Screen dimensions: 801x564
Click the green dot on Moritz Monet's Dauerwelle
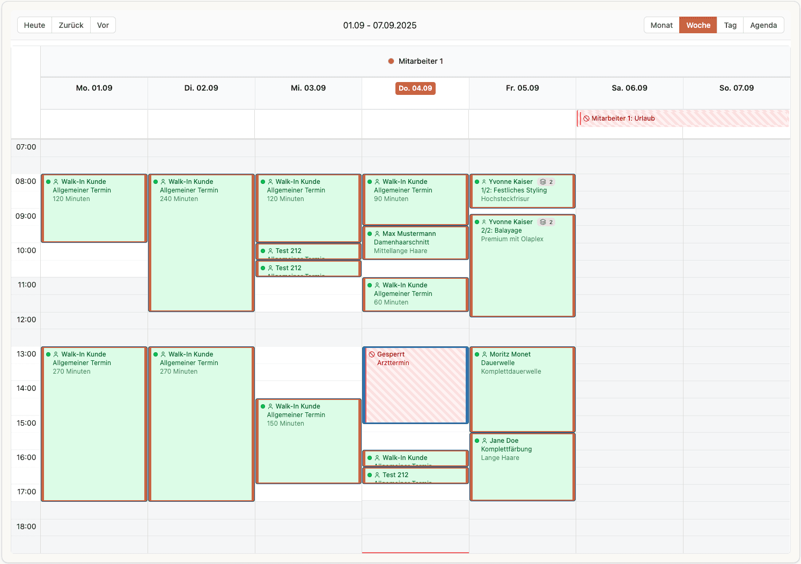click(x=477, y=354)
